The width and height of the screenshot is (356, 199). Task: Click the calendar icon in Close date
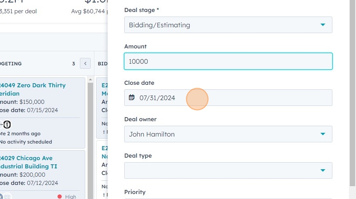[x=132, y=98]
